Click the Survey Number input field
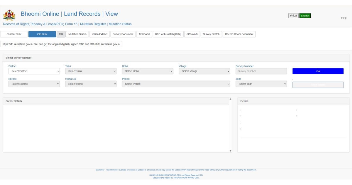The image size is (352, 185). tap(261, 71)
